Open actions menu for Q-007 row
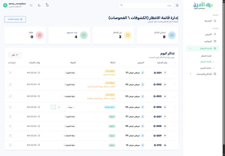The image size is (225, 156). (10, 117)
